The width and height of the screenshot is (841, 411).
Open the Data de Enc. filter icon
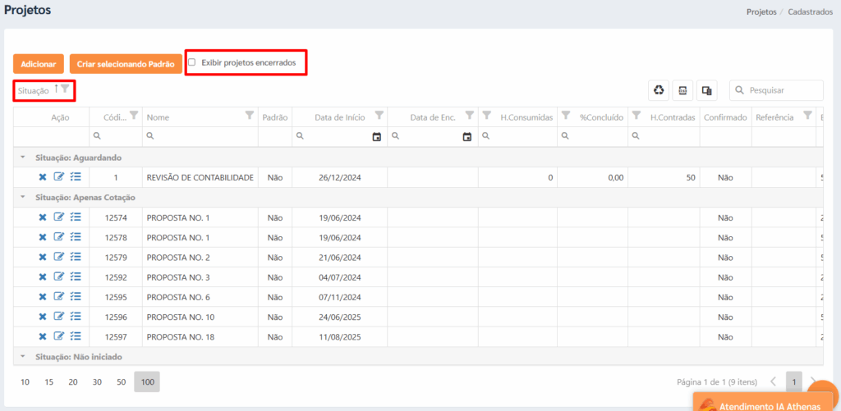469,115
